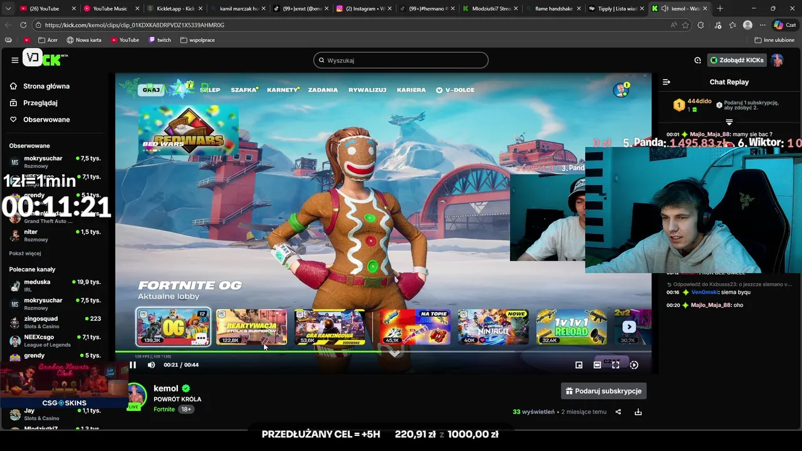Switch to the Tipply tab
This screenshot has width=802, height=451.
coord(617,9)
